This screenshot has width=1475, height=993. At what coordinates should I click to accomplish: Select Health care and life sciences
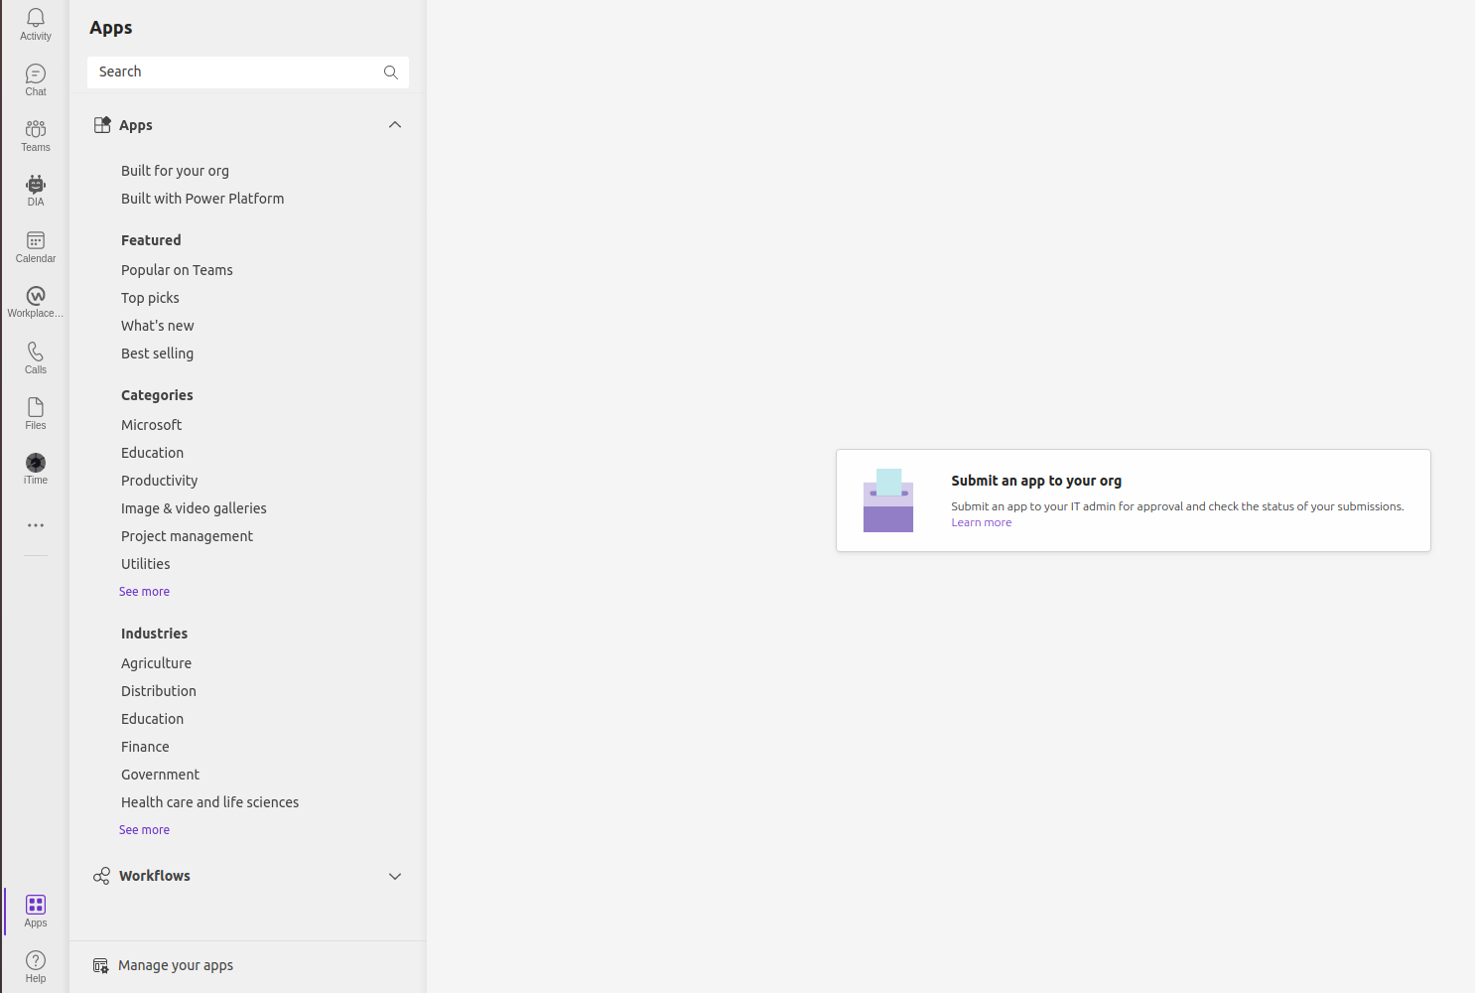coord(209,802)
